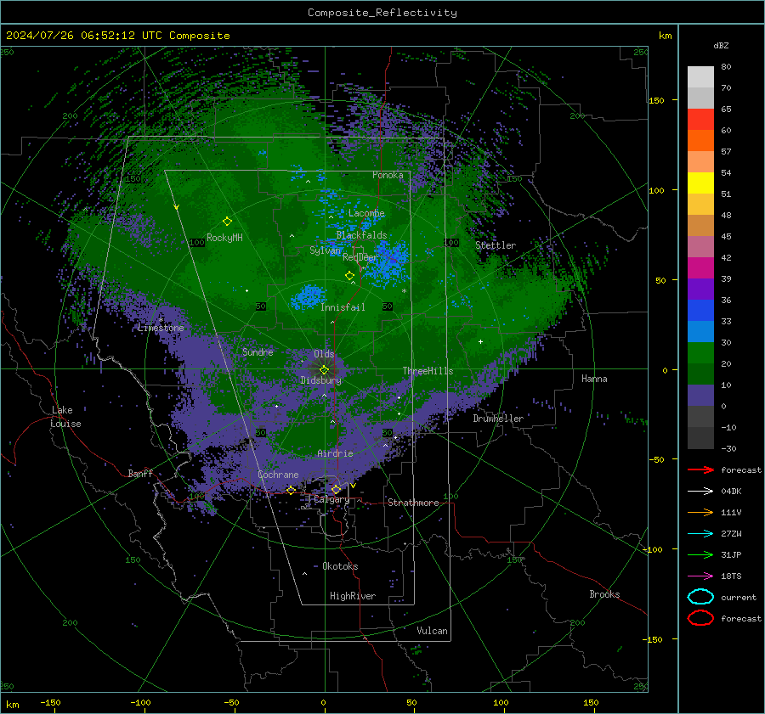Click the Okotoks label

340,566
